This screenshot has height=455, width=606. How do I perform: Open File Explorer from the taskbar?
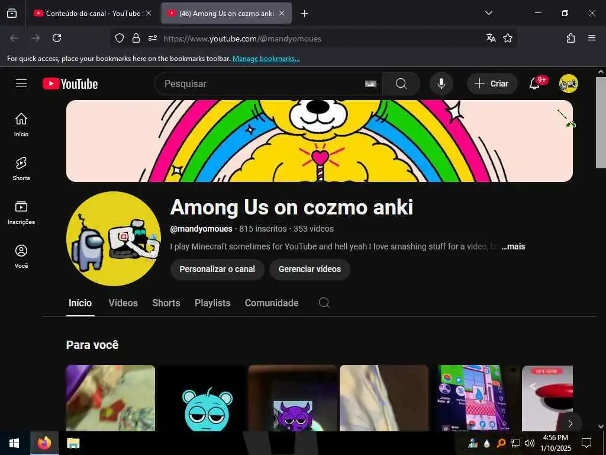point(73,443)
